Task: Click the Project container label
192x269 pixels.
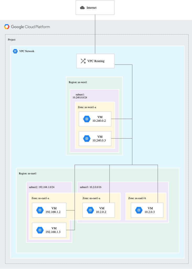Action: [12, 39]
